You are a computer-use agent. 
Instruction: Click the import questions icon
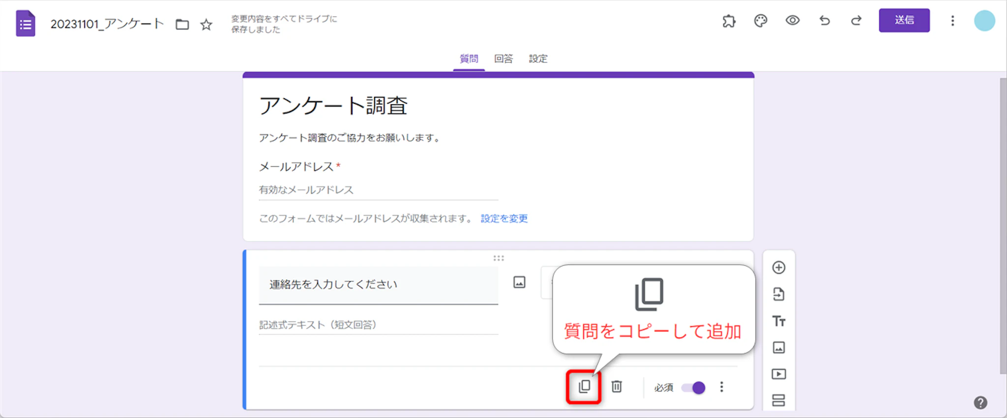(x=778, y=294)
